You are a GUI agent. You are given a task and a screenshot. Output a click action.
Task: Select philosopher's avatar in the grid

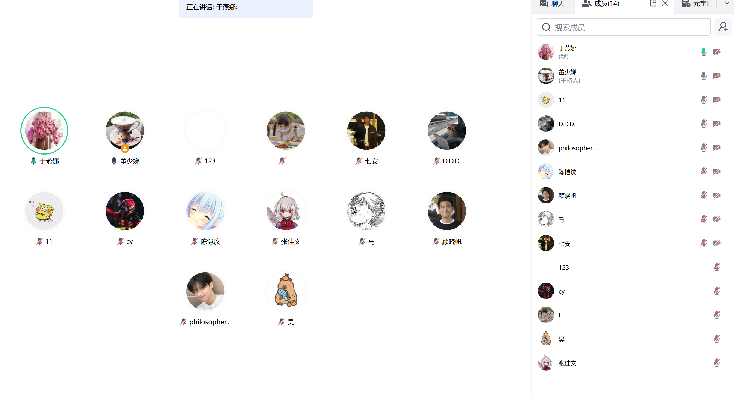click(205, 291)
